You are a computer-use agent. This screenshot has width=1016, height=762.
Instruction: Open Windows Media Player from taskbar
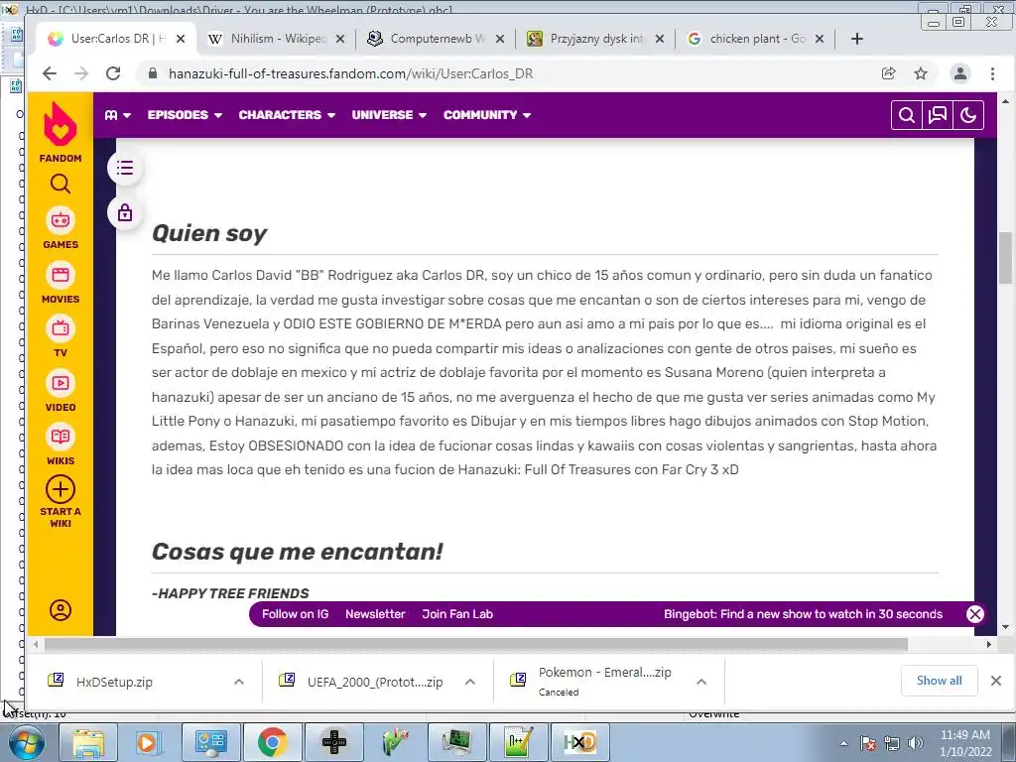[147, 742]
